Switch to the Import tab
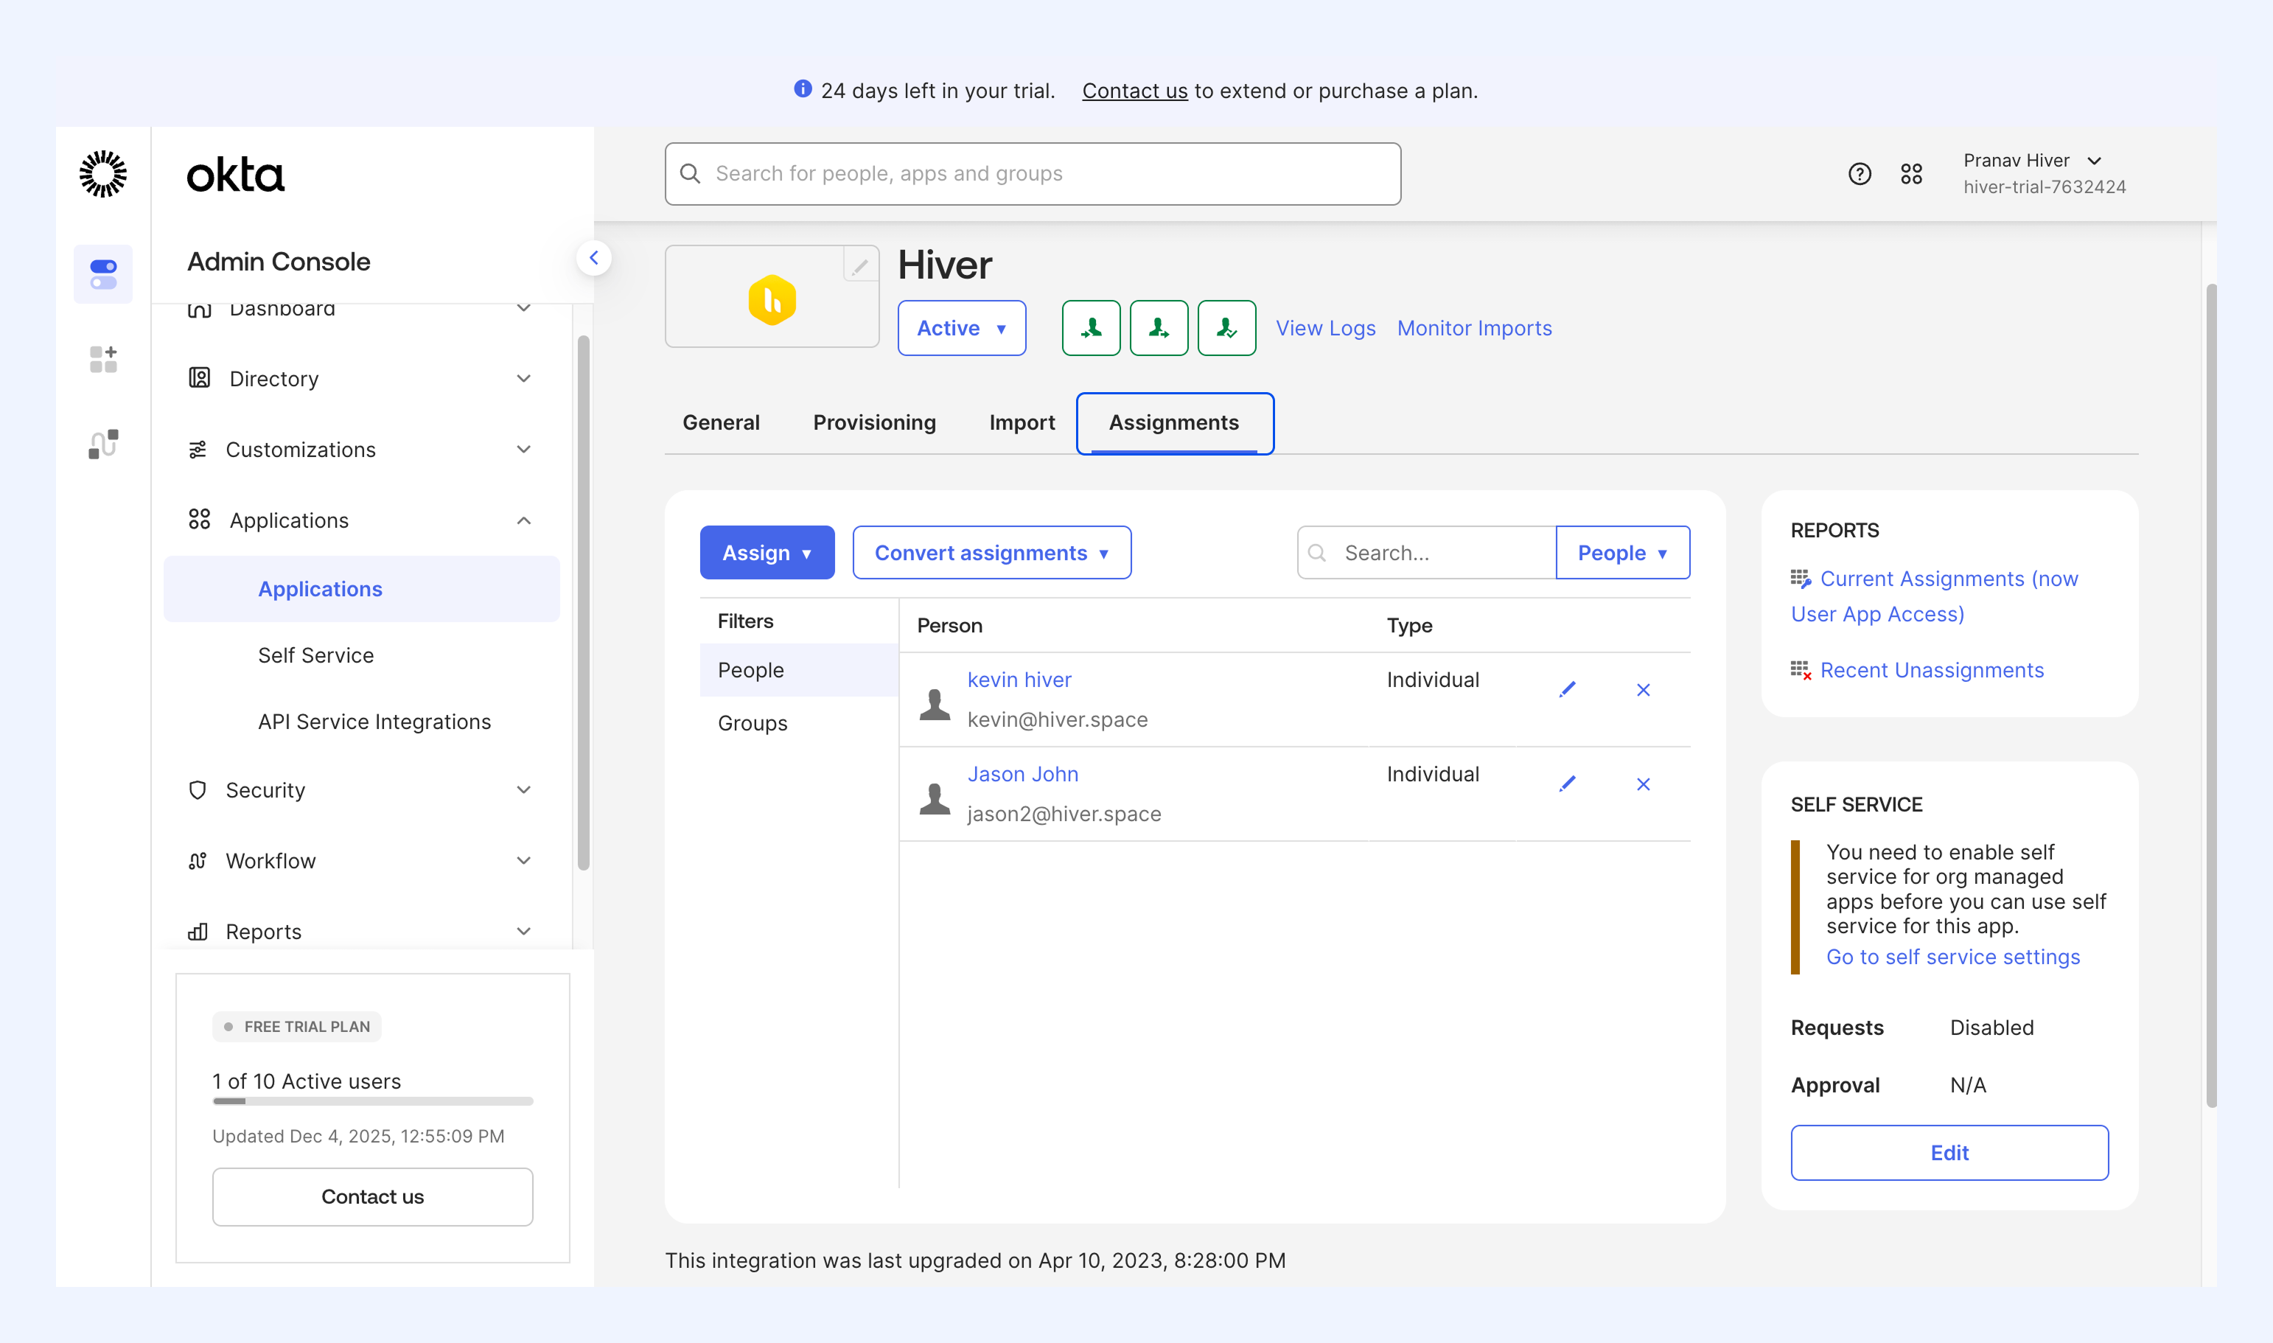The height and width of the screenshot is (1343, 2273). pos(1022,422)
